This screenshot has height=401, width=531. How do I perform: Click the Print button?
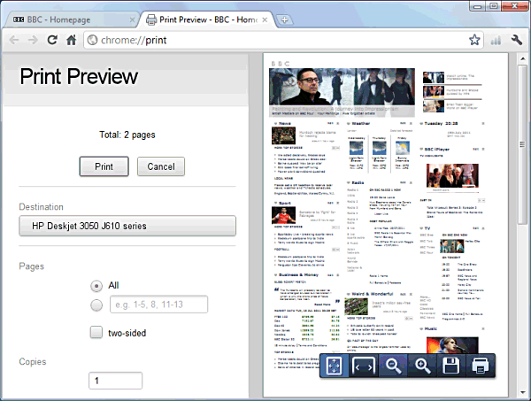point(104,166)
